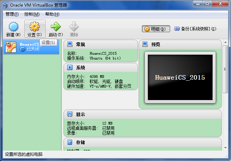Viewport: 231px width, 161px height.
Task: Click the 预览 section monitor icon
Action: (145, 44)
